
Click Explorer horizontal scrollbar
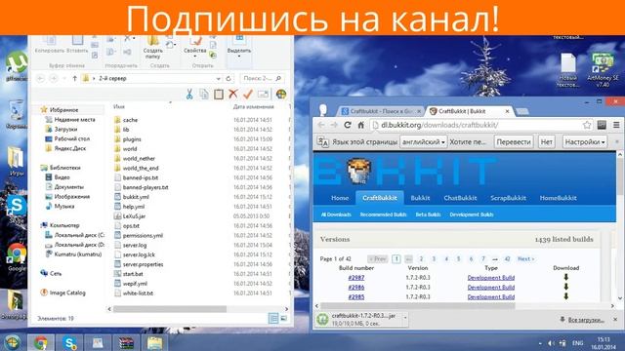pyautogui.click(x=169, y=309)
